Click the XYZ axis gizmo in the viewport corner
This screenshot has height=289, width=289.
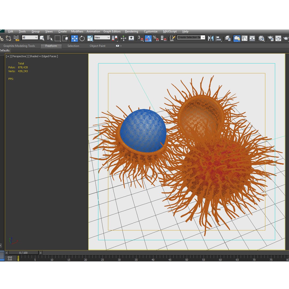(x=13, y=241)
